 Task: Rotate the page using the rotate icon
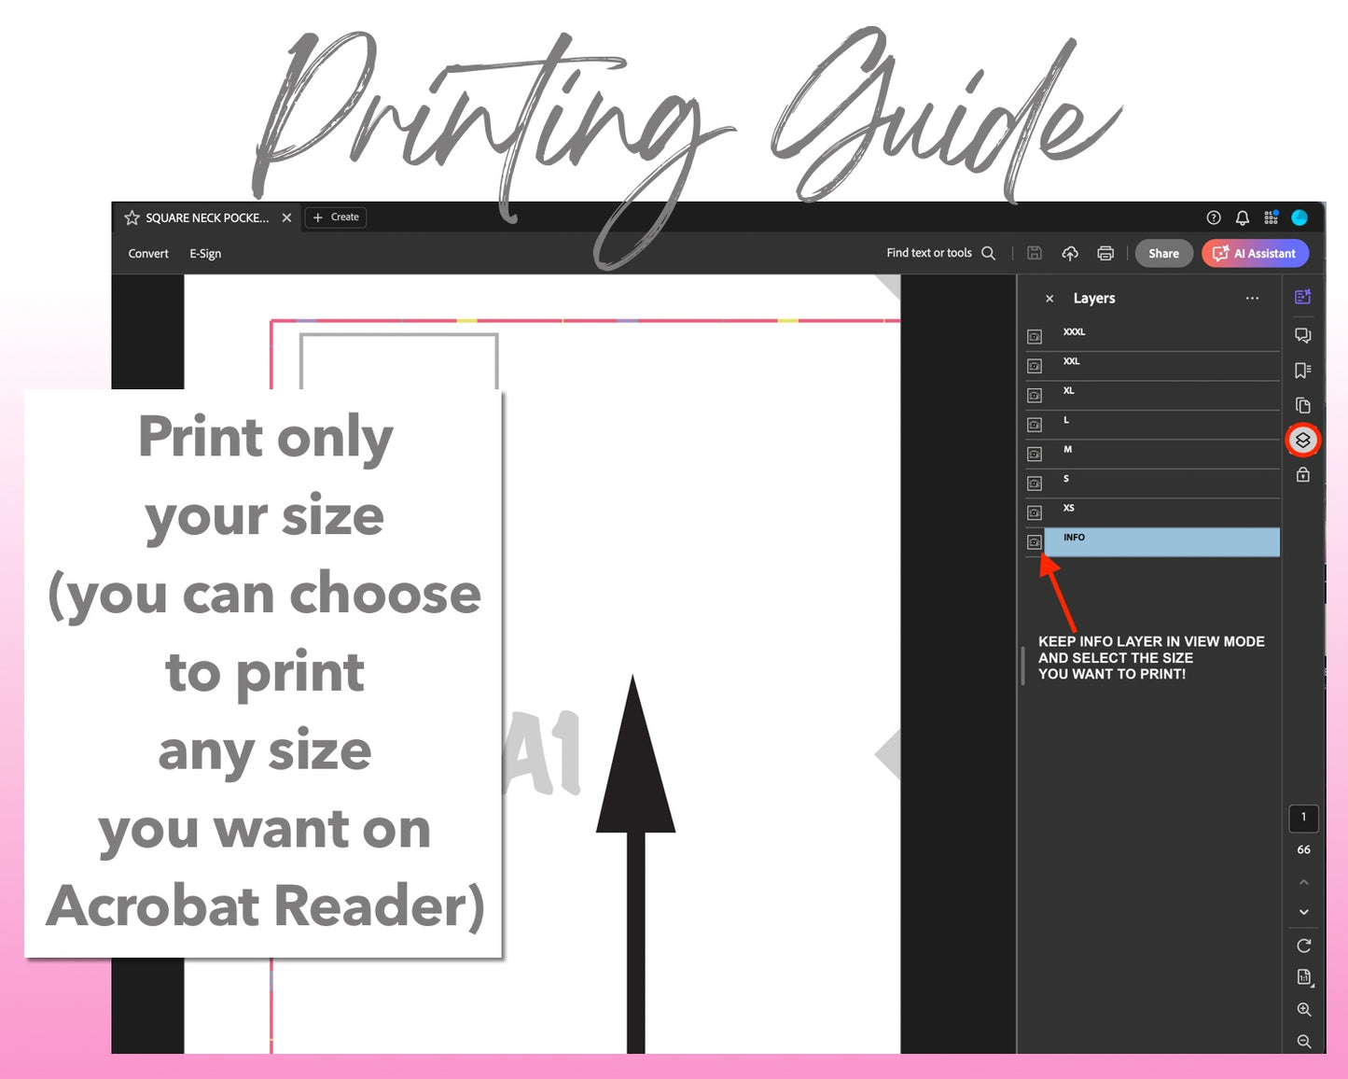tap(1303, 946)
